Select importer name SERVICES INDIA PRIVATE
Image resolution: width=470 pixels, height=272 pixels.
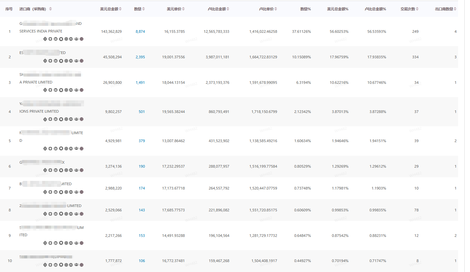[x=41, y=31]
